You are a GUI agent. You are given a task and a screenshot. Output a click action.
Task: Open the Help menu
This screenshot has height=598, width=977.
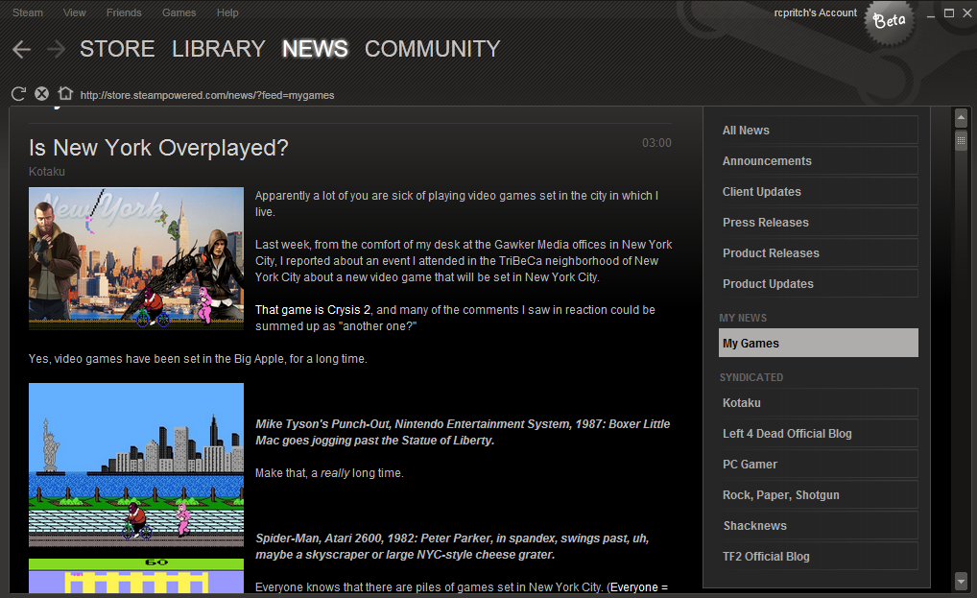point(227,12)
